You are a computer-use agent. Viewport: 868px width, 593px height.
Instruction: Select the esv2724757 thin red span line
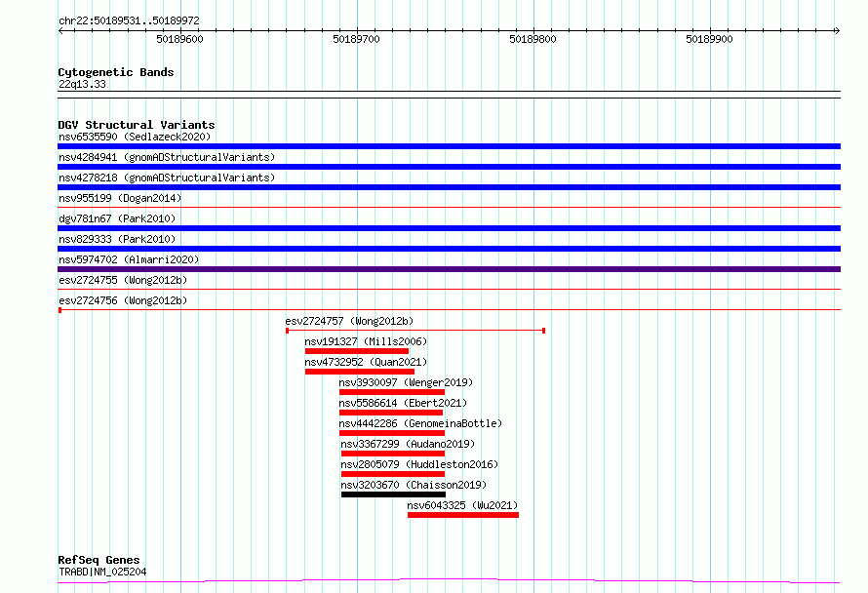pos(415,331)
